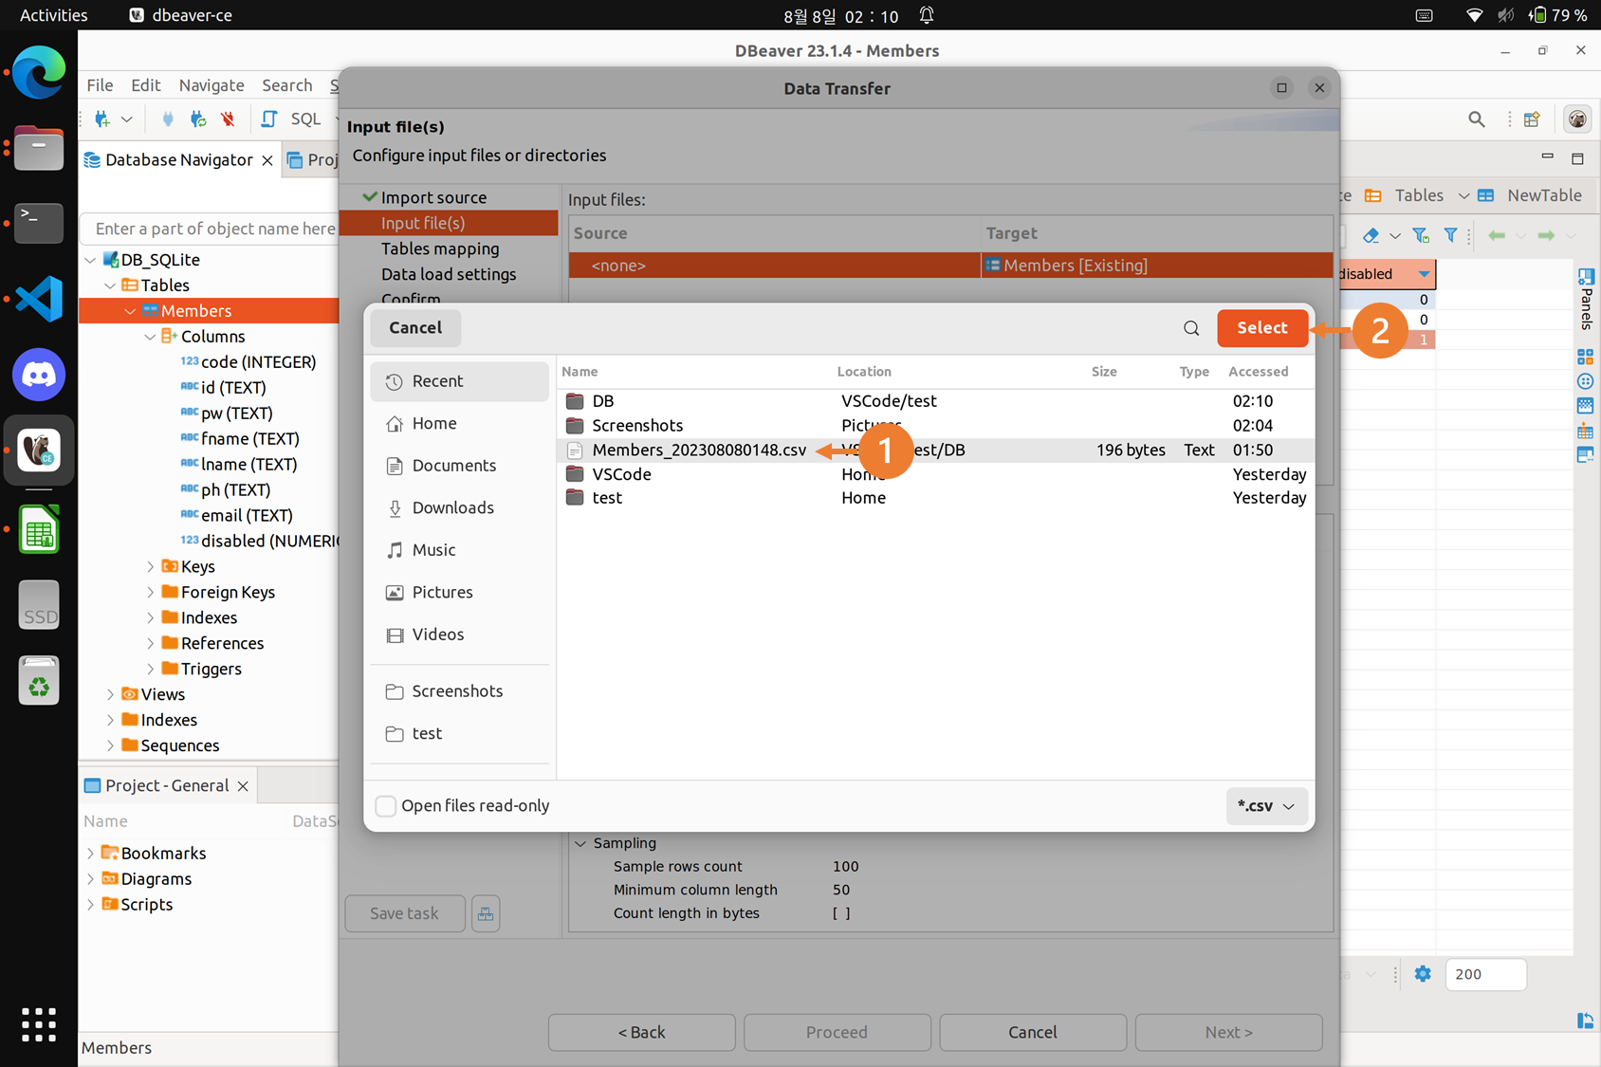Toggle Open files read-only checkbox

386,806
